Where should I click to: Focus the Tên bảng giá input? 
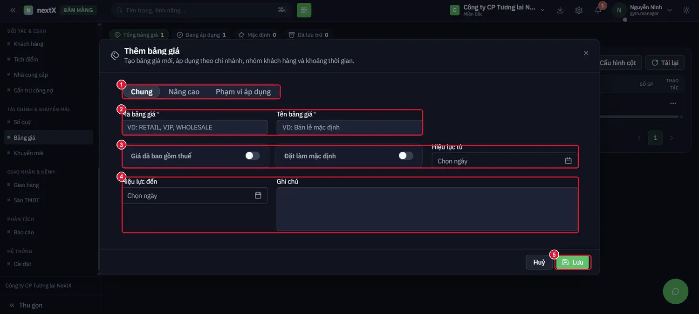[349, 127]
